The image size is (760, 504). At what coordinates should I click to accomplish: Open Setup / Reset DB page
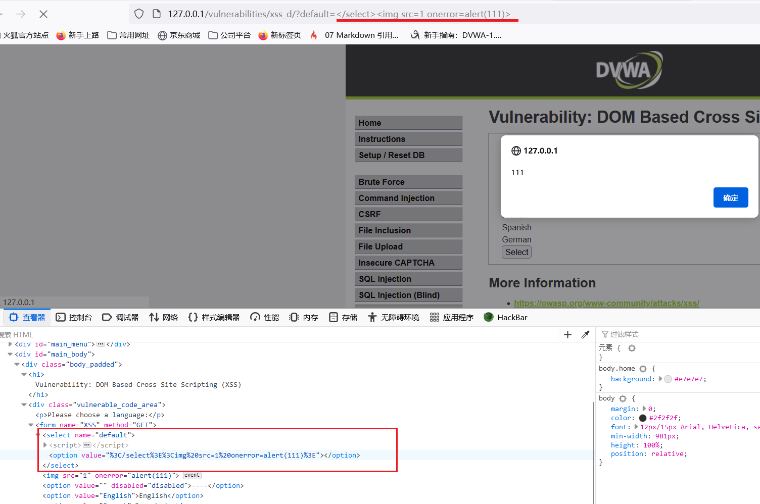point(408,155)
